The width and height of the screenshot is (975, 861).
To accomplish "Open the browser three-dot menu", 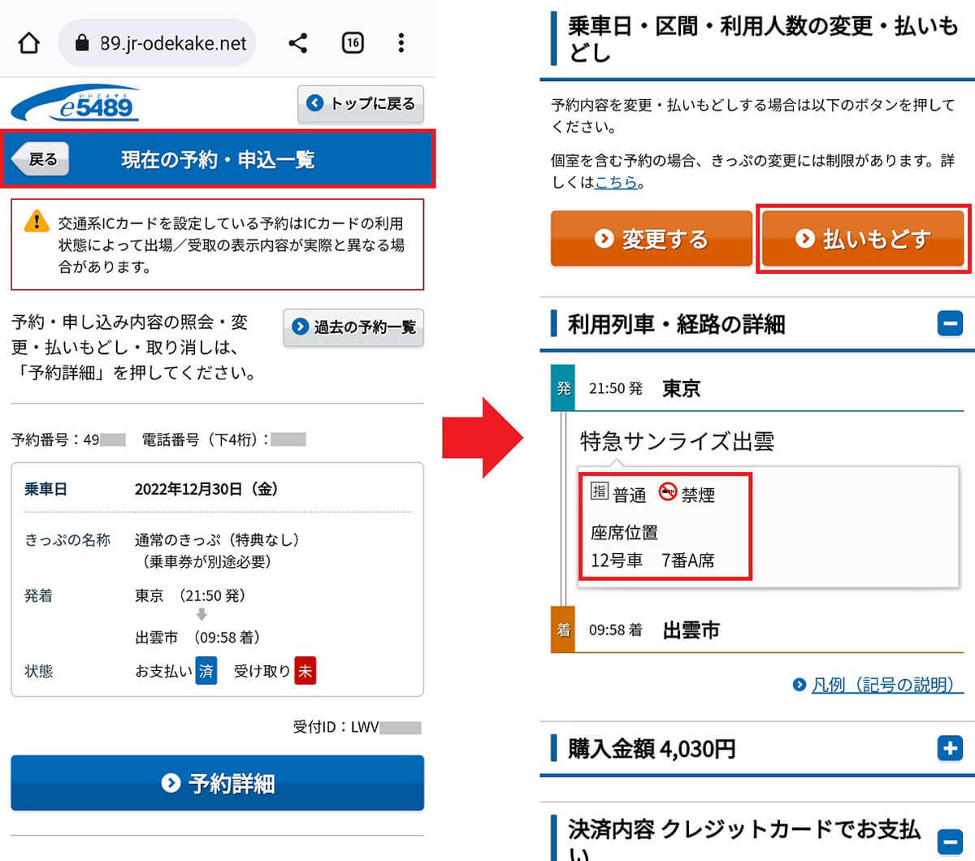I will tap(401, 43).
